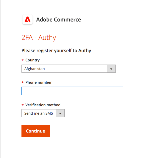Click the Phone number field label
Viewport: 144px width, 158px height.
pyautogui.click(x=38, y=82)
